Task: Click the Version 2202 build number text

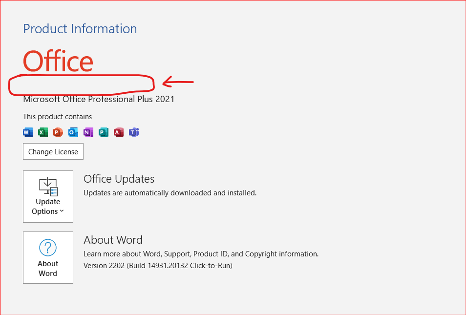Action: click(x=158, y=265)
